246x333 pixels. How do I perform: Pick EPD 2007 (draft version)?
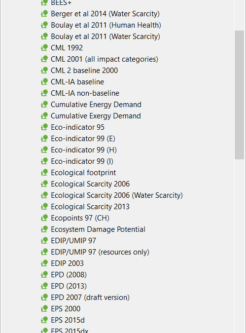[90, 297]
